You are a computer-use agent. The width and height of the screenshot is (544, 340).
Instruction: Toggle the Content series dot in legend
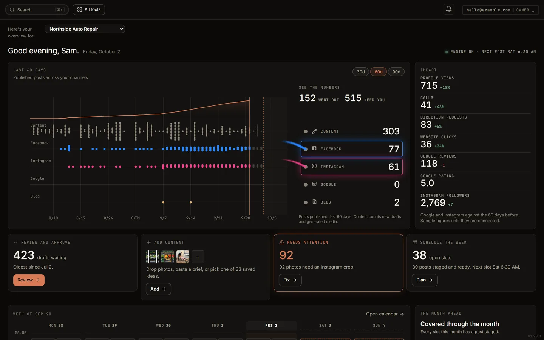306,131
